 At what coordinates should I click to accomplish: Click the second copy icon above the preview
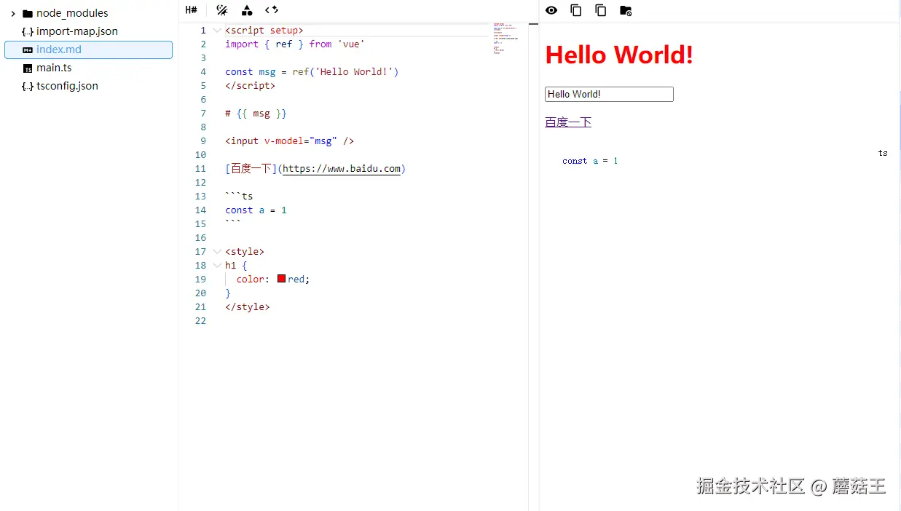point(599,10)
